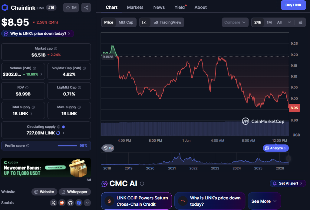Click the FDV value $8.99B
The image size is (310, 210).
pos(23,94)
